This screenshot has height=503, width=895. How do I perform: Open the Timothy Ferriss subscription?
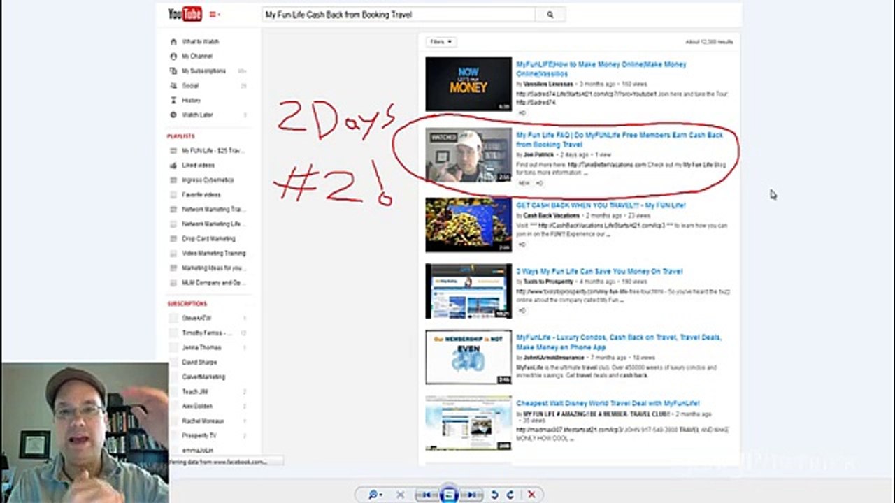[208, 333]
